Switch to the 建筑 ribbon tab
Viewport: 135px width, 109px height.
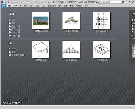(x=10, y=6)
